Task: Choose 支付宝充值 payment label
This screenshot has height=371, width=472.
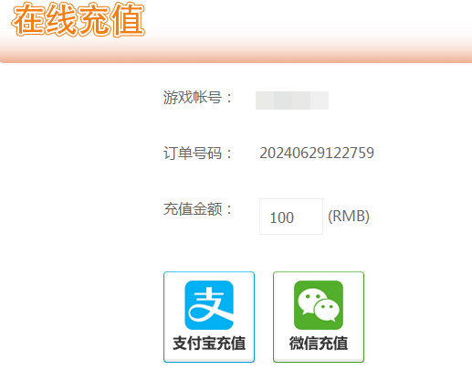Action: (x=209, y=344)
